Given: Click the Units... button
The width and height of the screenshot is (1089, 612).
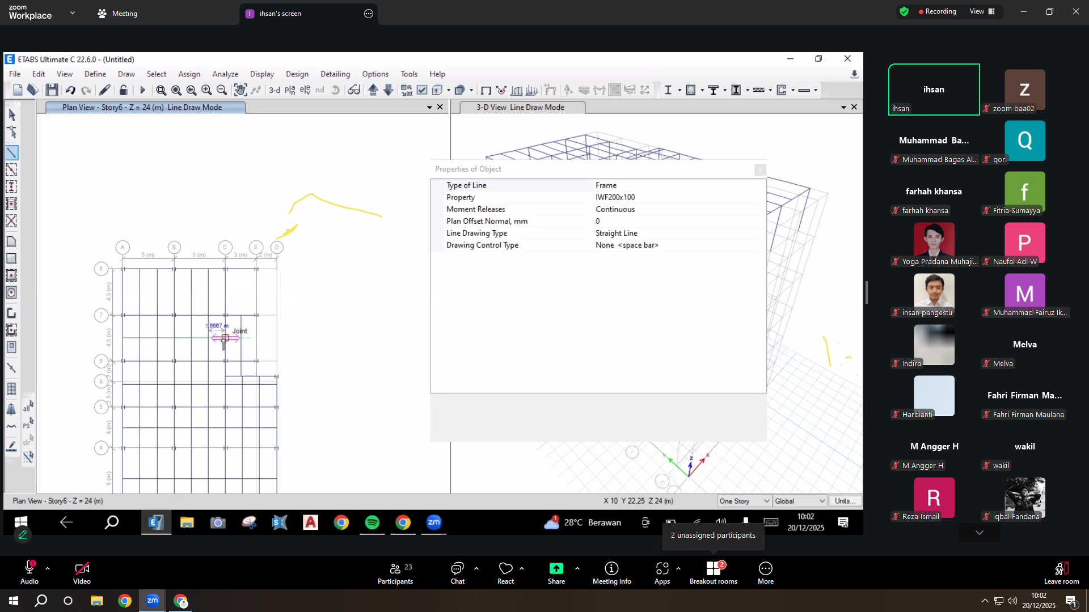Looking at the screenshot, I should (845, 501).
